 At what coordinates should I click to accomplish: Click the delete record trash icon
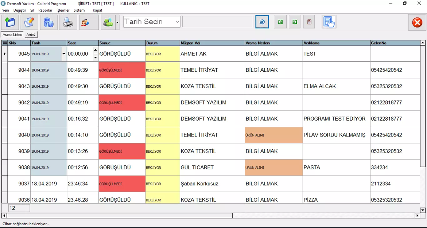pyautogui.click(x=48, y=23)
